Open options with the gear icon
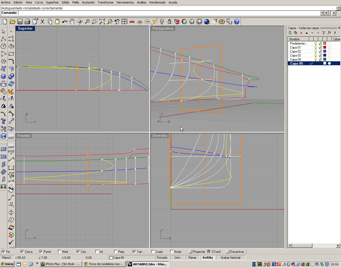This screenshot has height=268, width=341. [222, 22]
